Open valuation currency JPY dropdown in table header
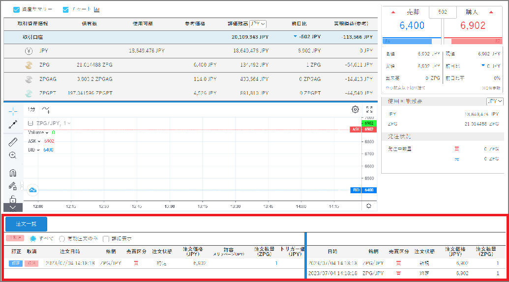 click(x=258, y=24)
